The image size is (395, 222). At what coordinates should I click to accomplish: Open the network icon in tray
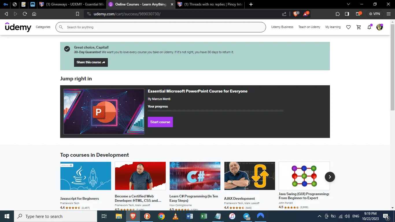(x=340, y=216)
